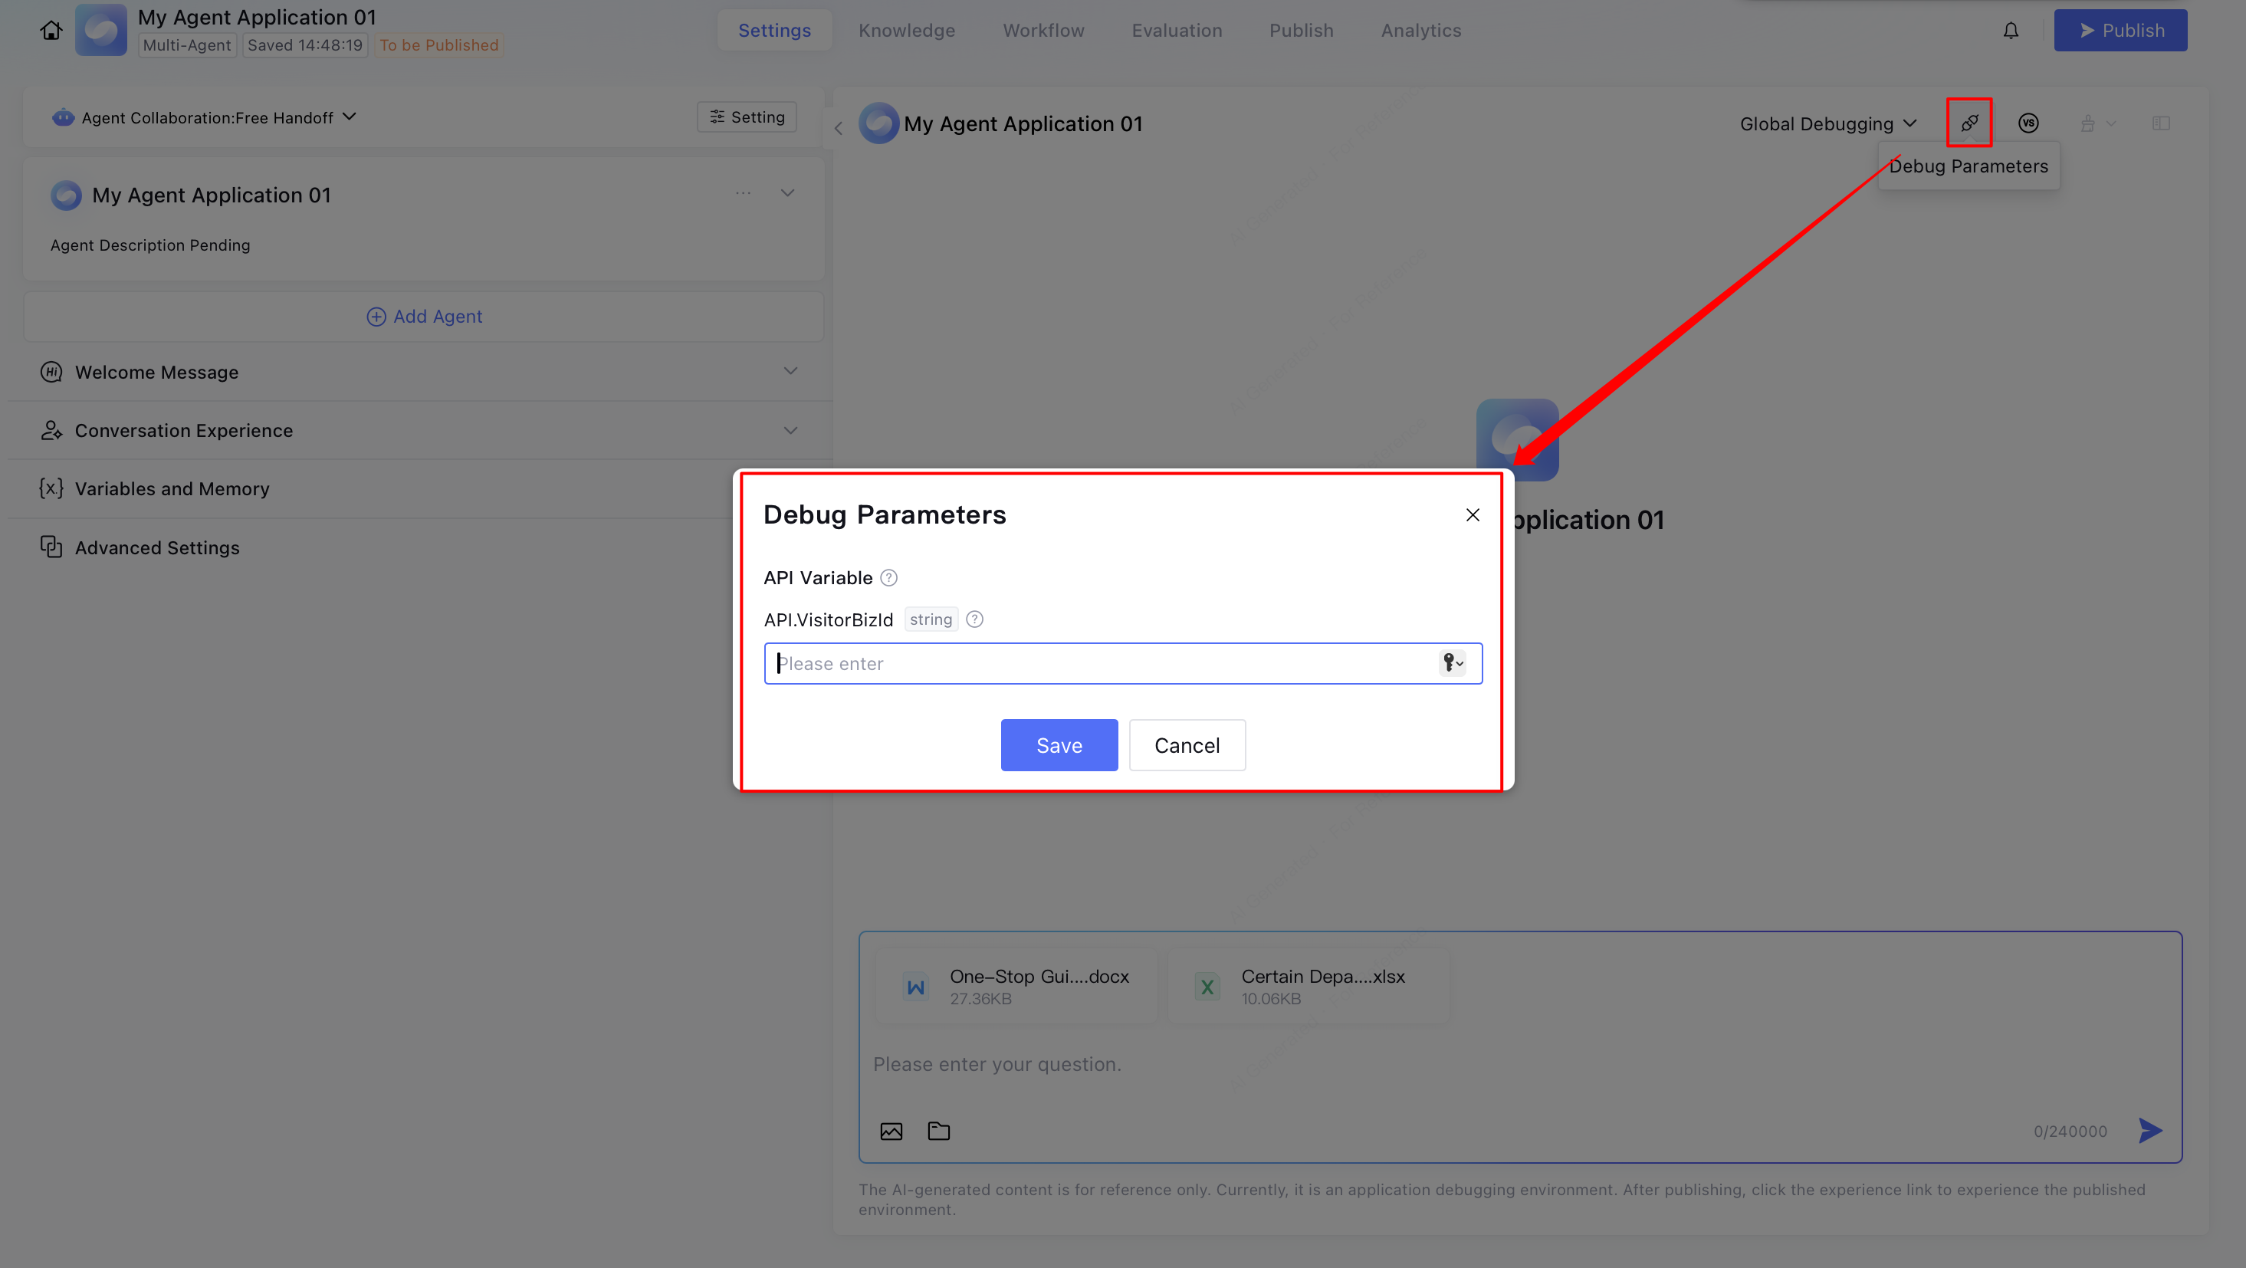Click the home icon in header
Screen dimensions: 2246x1268
(x=51, y=31)
